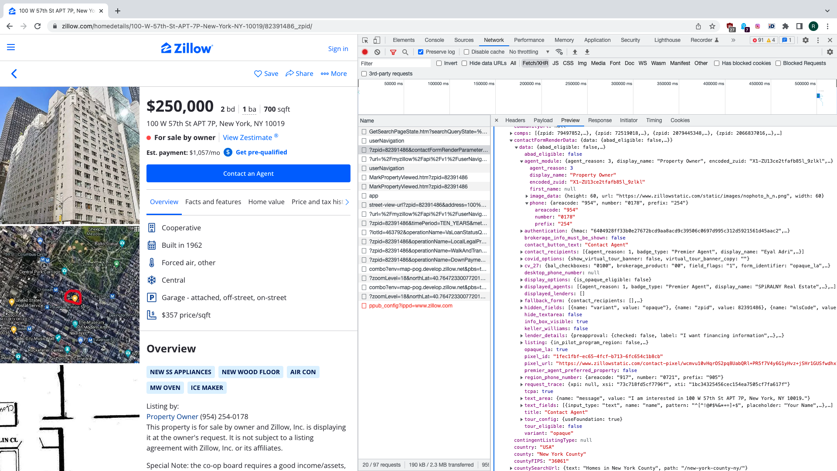Save the listing with the Save heart button
Image resolution: width=837 pixels, height=471 pixels.
pyautogui.click(x=266, y=74)
